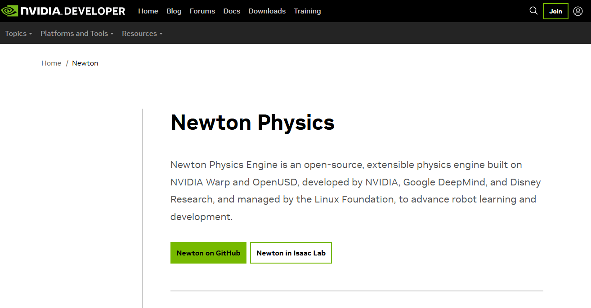This screenshot has width=591, height=308.
Task: Open the Newton in Isaac Lab button
Action: point(291,253)
